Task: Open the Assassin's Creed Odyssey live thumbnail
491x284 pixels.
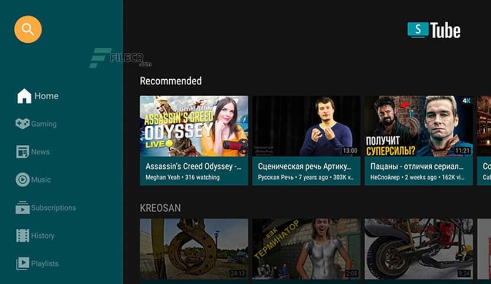Action: pos(194,126)
